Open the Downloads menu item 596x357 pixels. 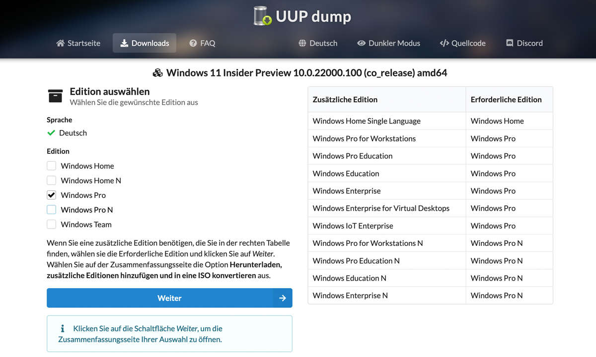tap(145, 43)
